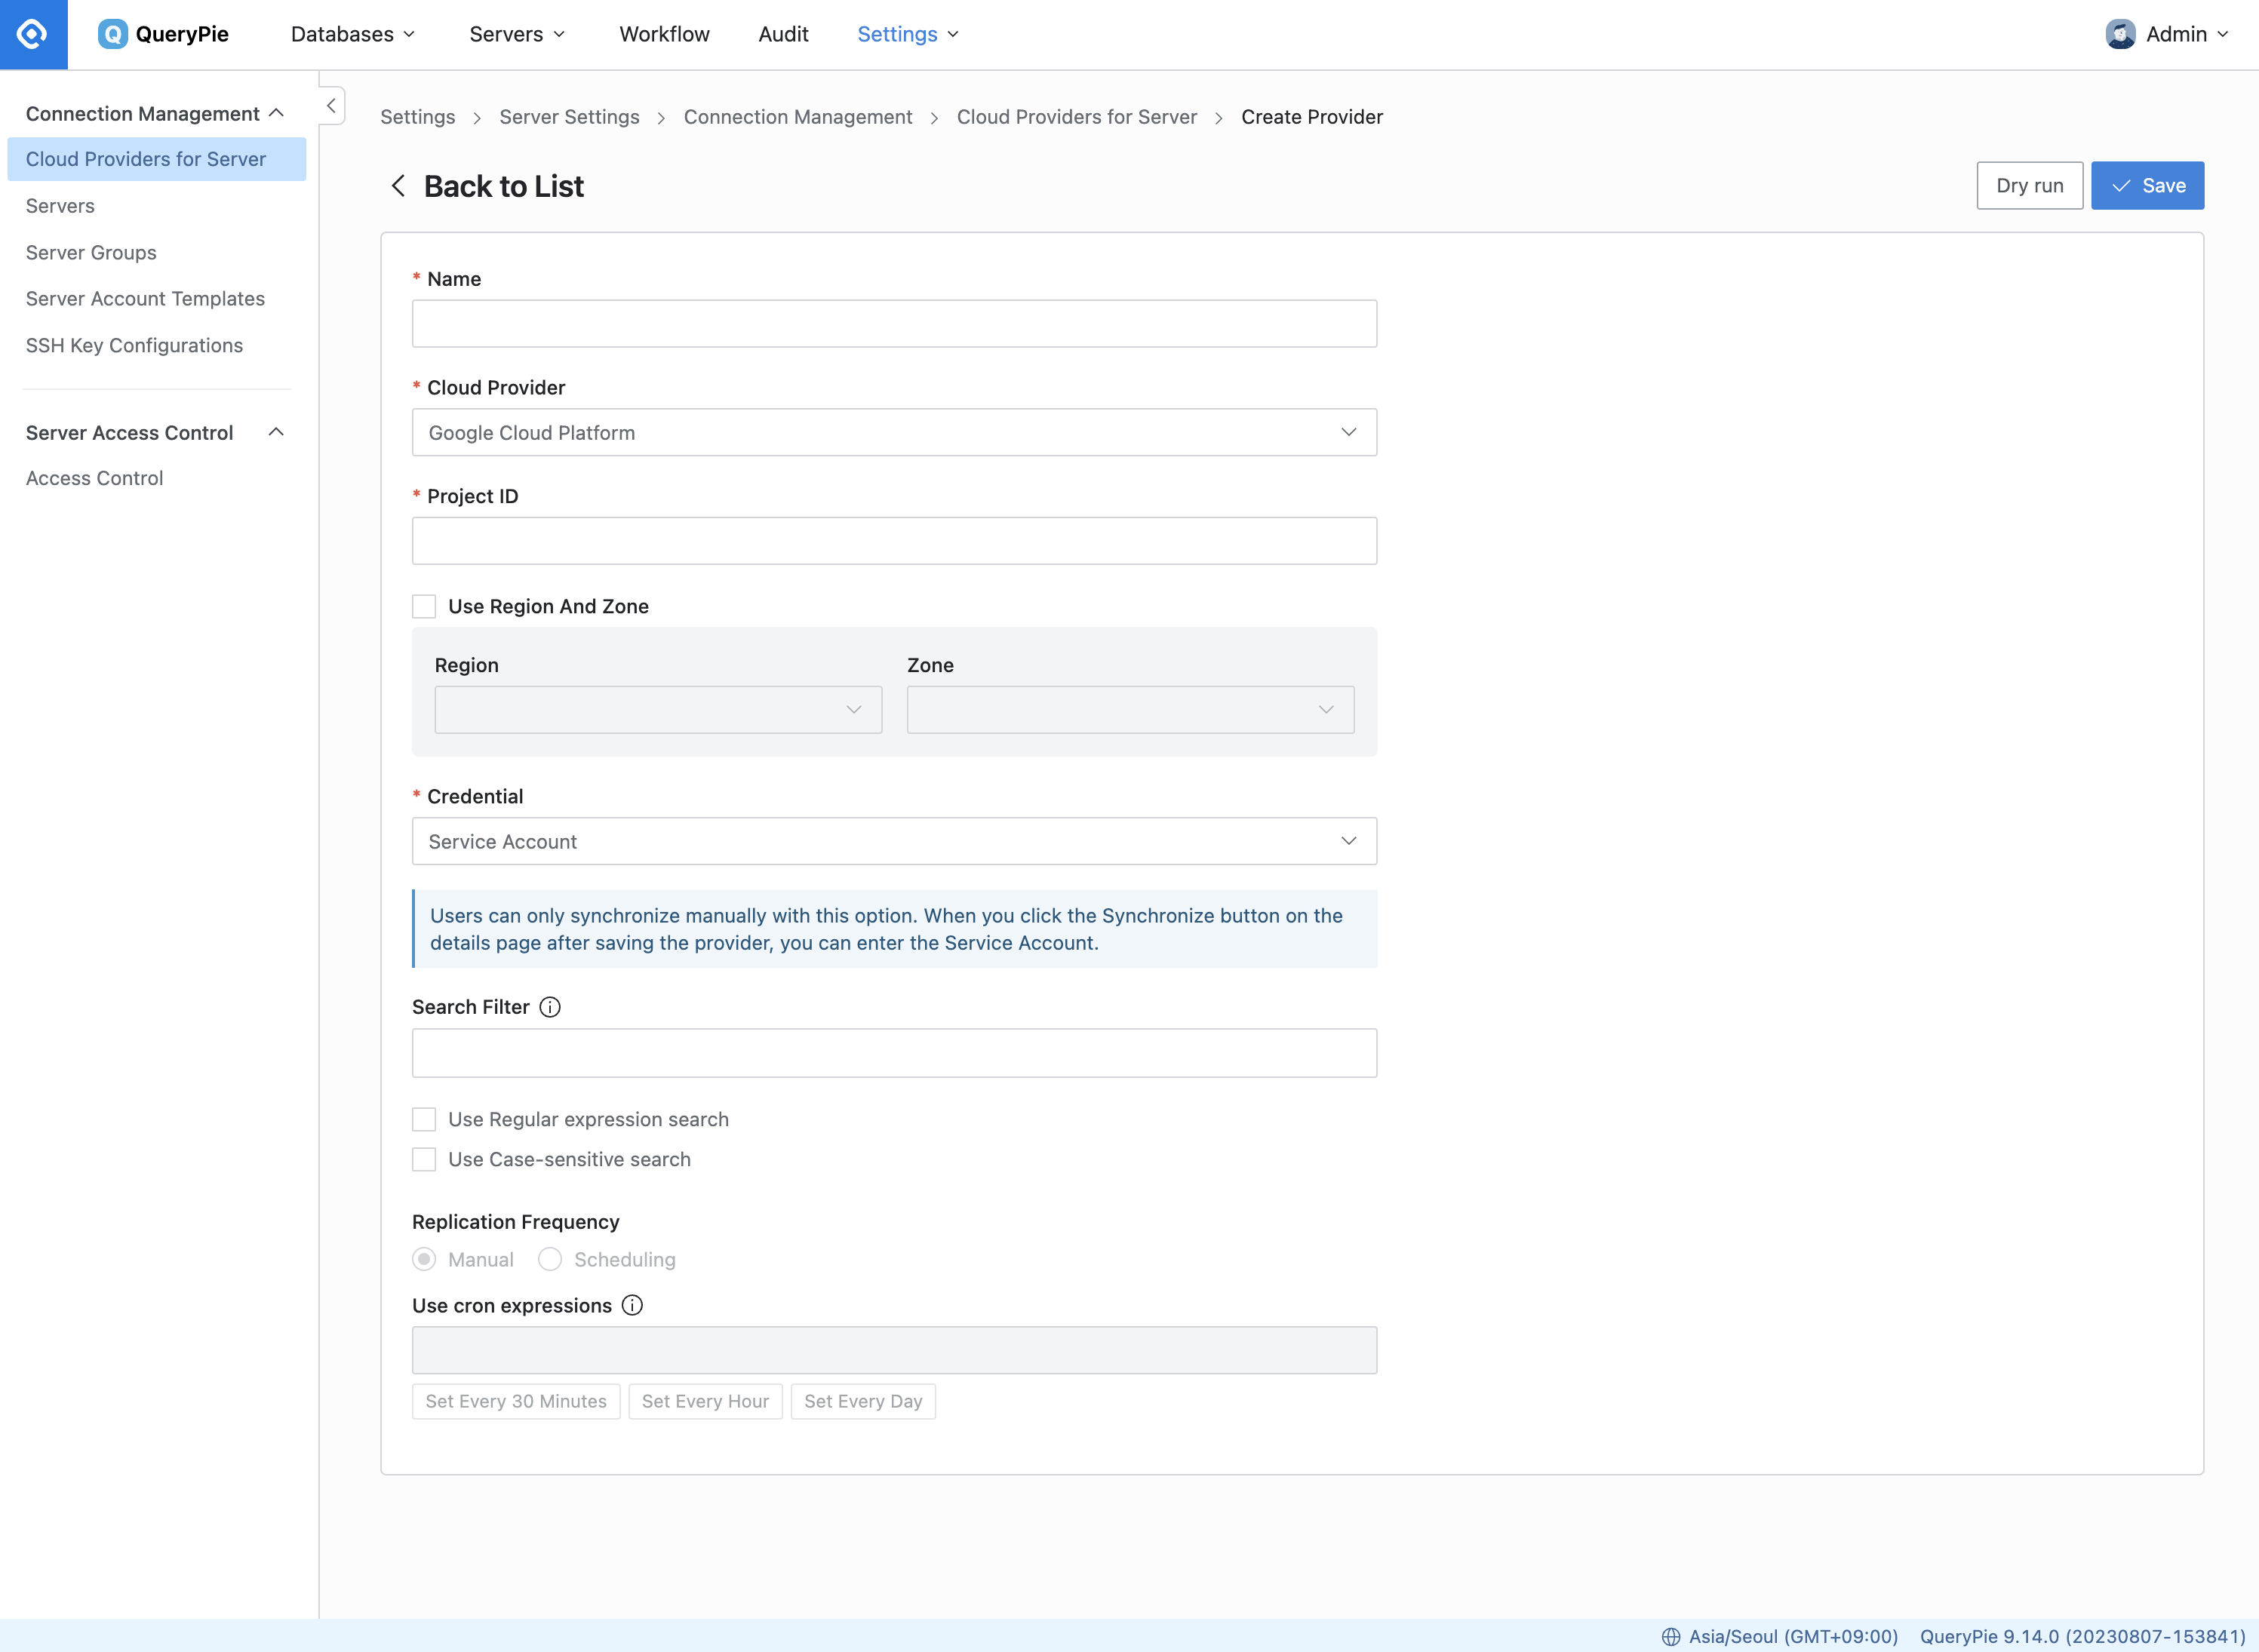This screenshot has width=2259, height=1652.
Task: Click Set Every 30 Minutes button
Action: point(516,1401)
